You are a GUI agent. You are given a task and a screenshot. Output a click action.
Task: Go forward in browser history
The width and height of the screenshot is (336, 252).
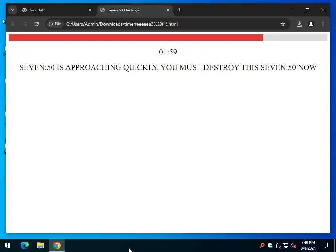pos(25,24)
